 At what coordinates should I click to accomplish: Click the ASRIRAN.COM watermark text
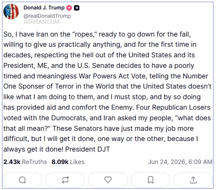[42, 22]
